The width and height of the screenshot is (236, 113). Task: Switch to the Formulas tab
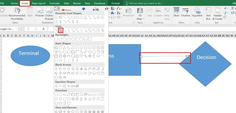[x=55, y=3]
